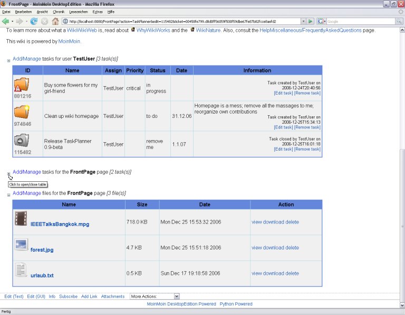Click the Firefox Home toolbar icon

55,22
